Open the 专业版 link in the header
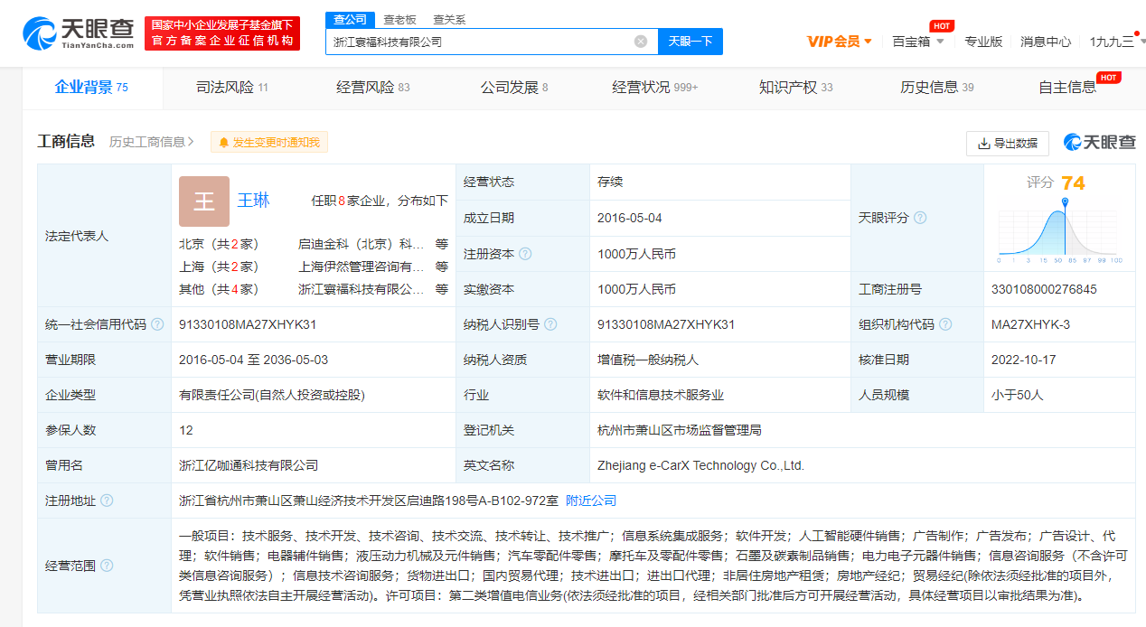 983,42
